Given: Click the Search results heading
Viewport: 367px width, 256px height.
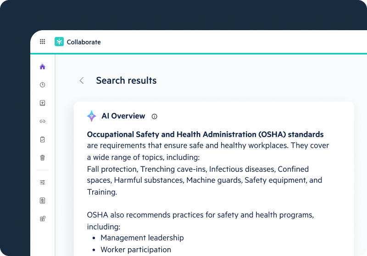Looking at the screenshot, I should coord(126,81).
